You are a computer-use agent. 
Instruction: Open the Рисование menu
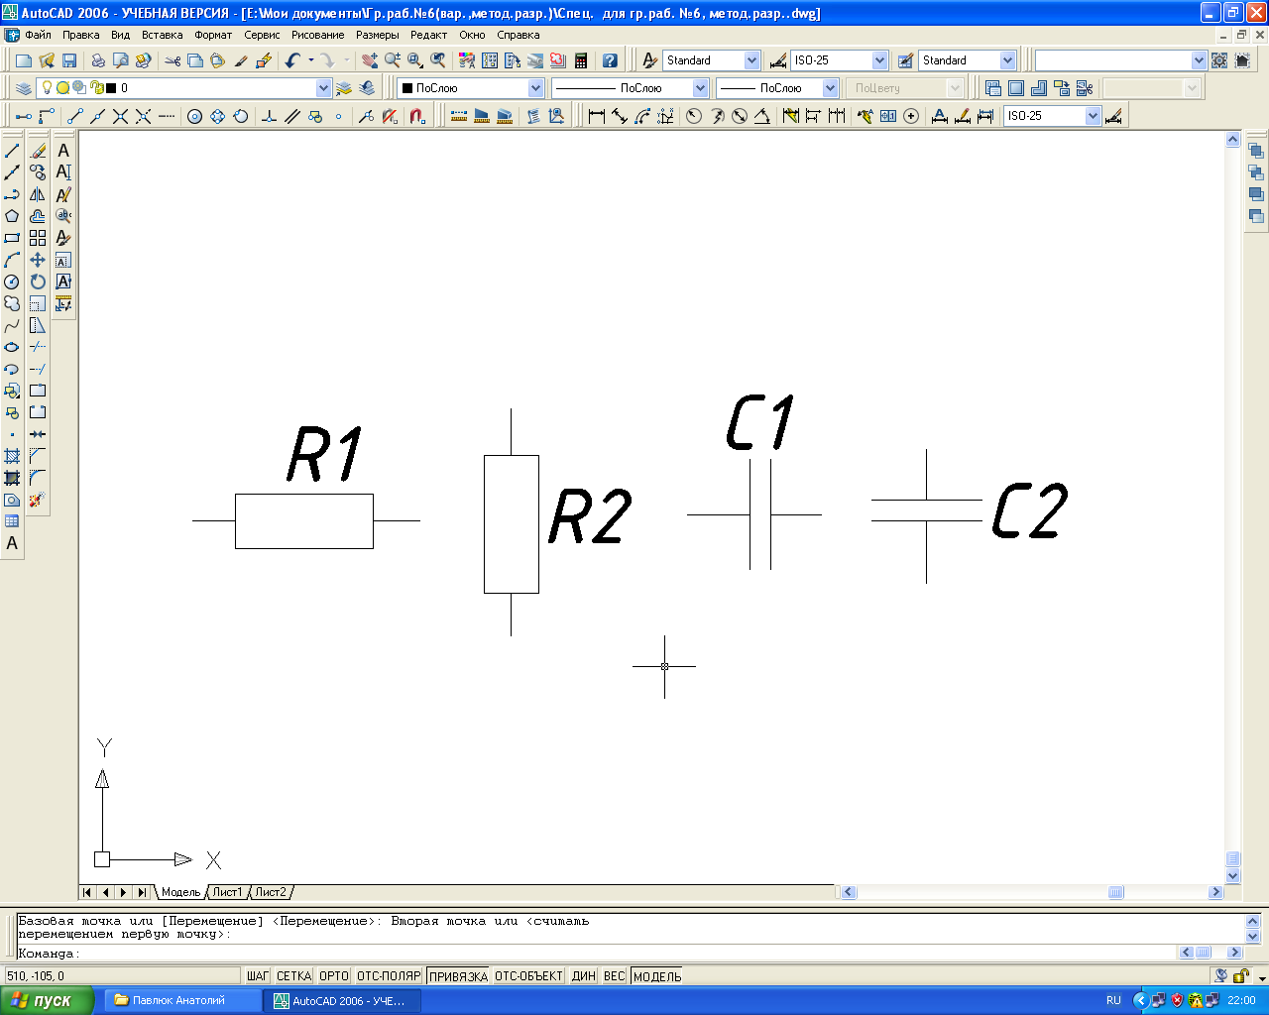(x=318, y=35)
